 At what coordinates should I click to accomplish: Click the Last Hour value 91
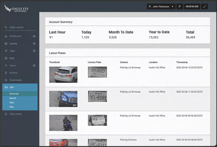[51, 37]
